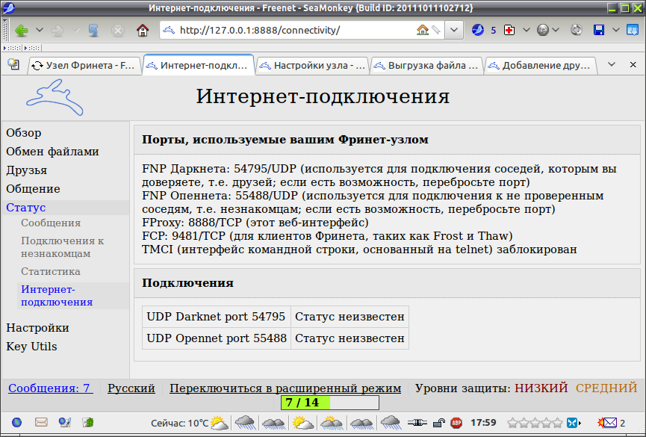
Task: Switch to the 'Добавление дру...' tab
Action: (541, 66)
